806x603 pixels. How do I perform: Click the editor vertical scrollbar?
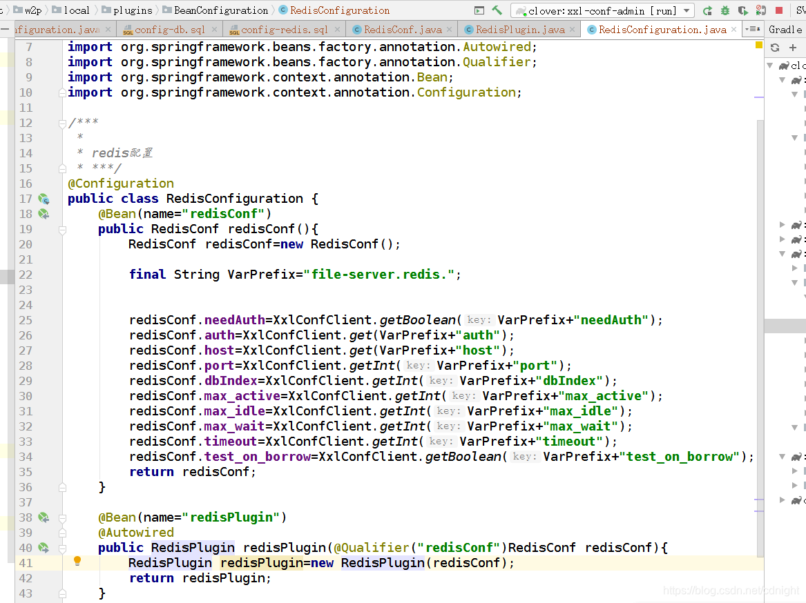pyautogui.click(x=760, y=339)
